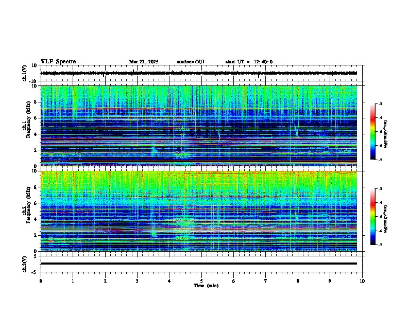The image size is (408, 315).
Task: Click the ch.1 colorbar "log(PSD)" unit label
Action: tap(386, 134)
